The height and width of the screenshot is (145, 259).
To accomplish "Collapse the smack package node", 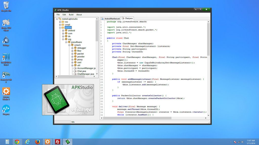I will (69, 45).
